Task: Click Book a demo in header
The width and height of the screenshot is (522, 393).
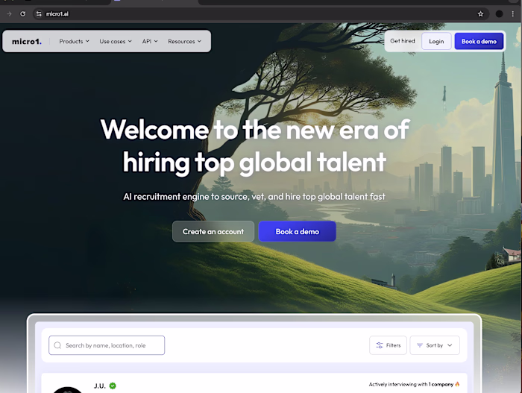Action: (x=479, y=41)
